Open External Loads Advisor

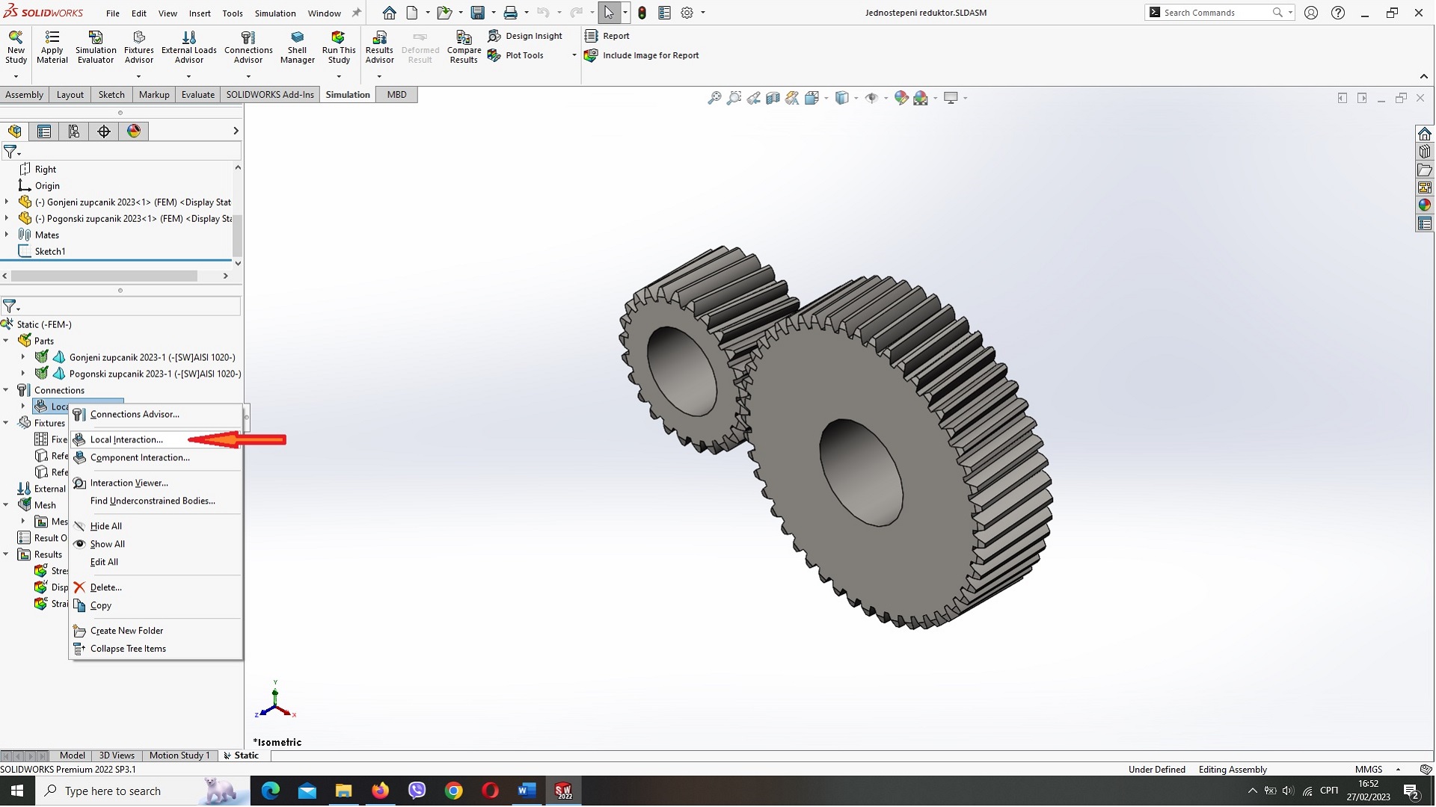click(188, 46)
